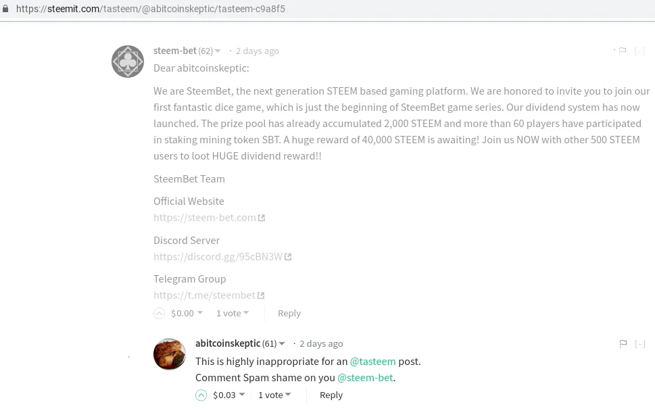
Task: Open the @tasteem mention link
Action: pyautogui.click(x=372, y=362)
